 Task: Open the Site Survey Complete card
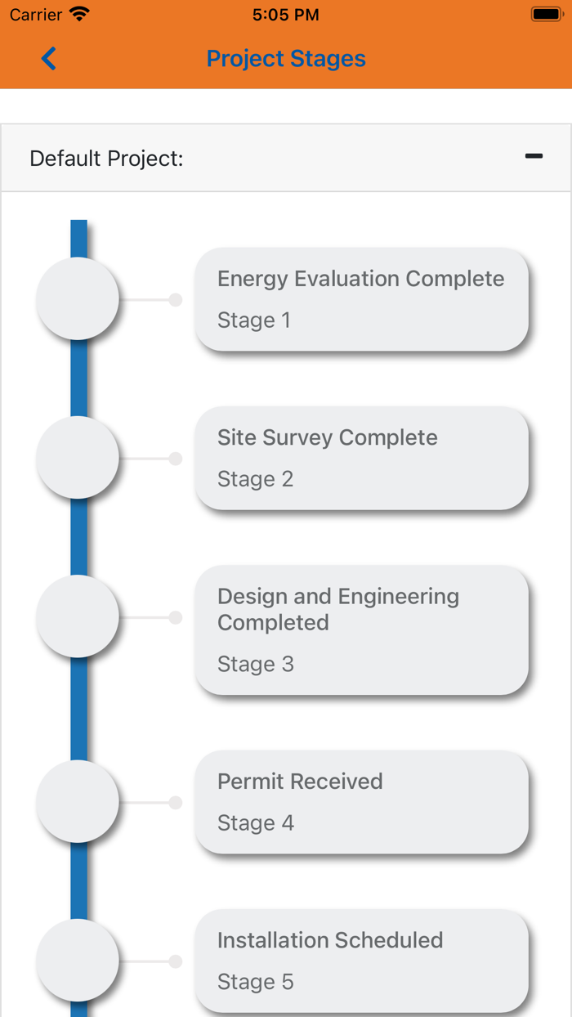click(361, 458)
